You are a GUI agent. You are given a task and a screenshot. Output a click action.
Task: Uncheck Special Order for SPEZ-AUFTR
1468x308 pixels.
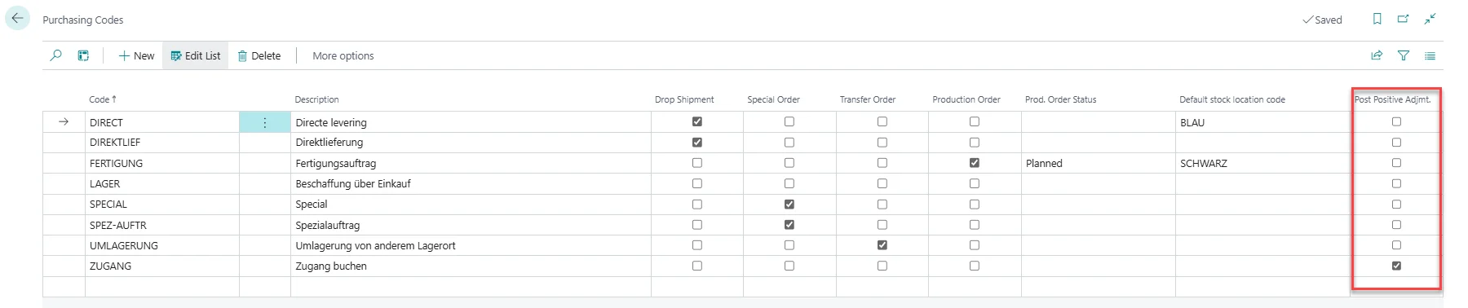(x=789, y=224)
